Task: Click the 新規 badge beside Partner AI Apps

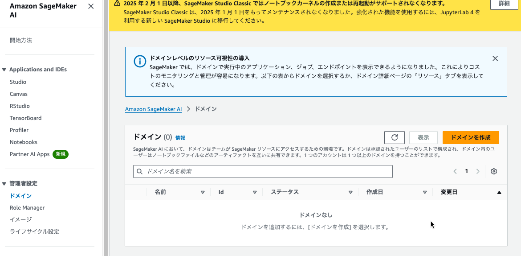Action: (x=61, y=154)
